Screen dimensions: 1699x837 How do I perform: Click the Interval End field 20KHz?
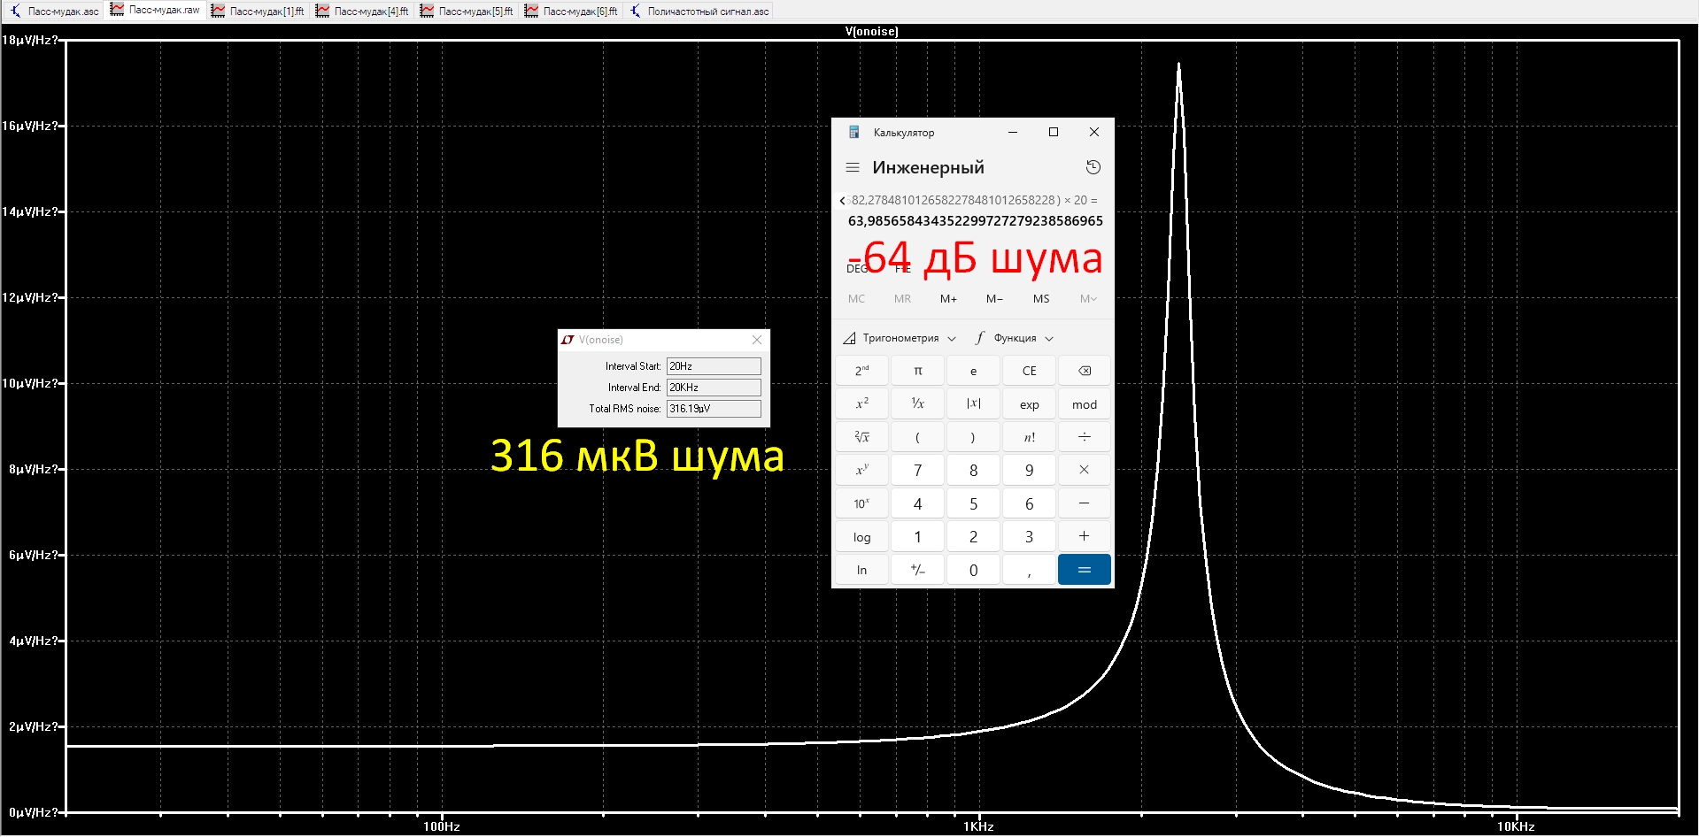pyautogui.click(x=714, y=388)
